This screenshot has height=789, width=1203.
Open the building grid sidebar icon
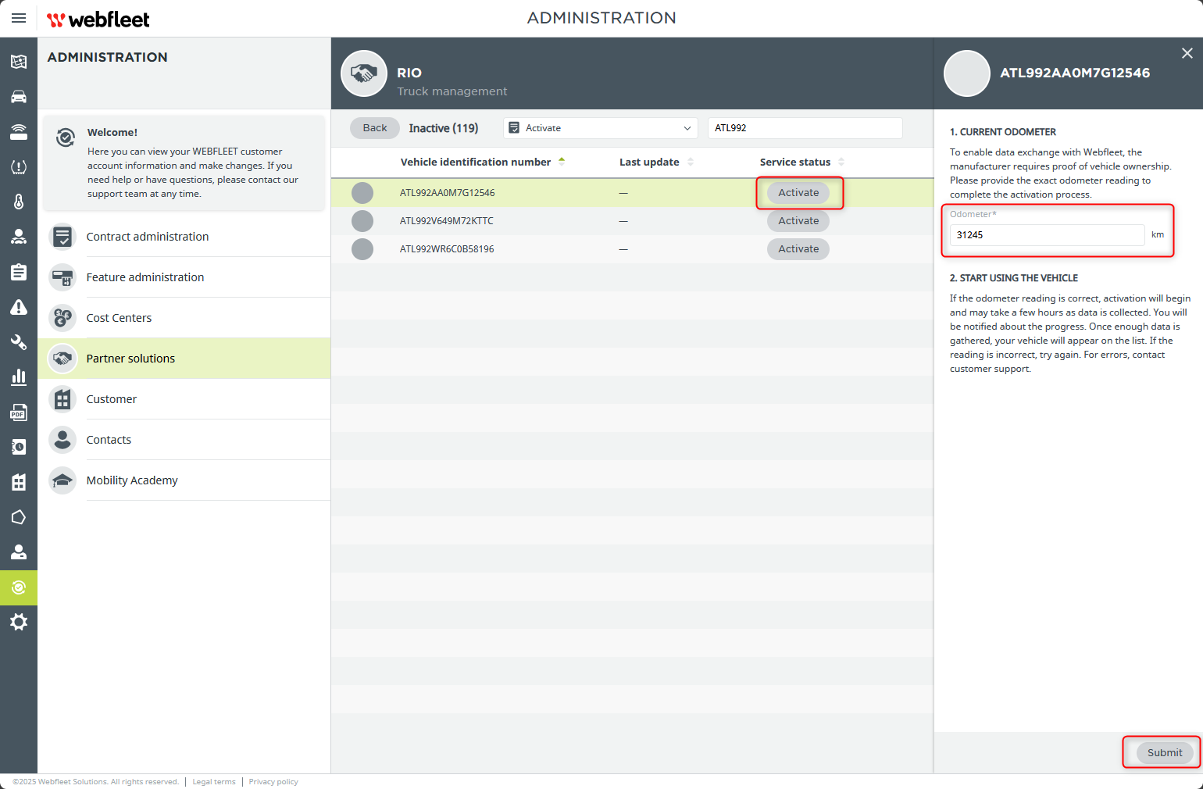coord(19,482)
